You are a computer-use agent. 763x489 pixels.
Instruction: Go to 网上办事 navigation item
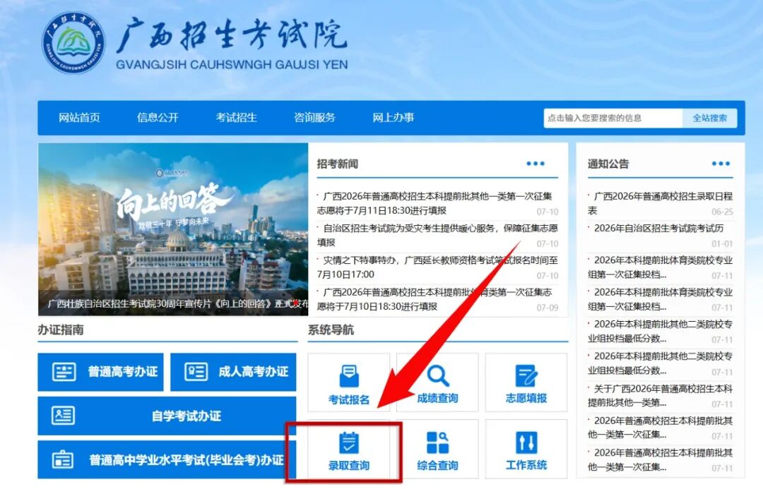[x=394, y=118]
